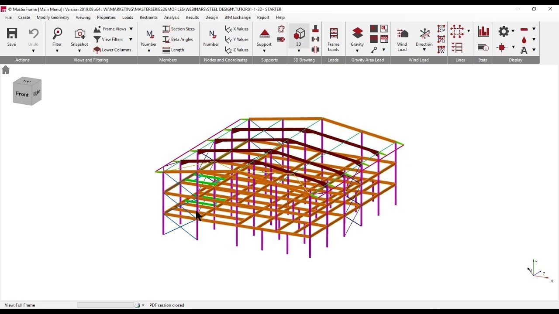Click the Save icon
Screen dimensions: 559x314
click(12, 34)
